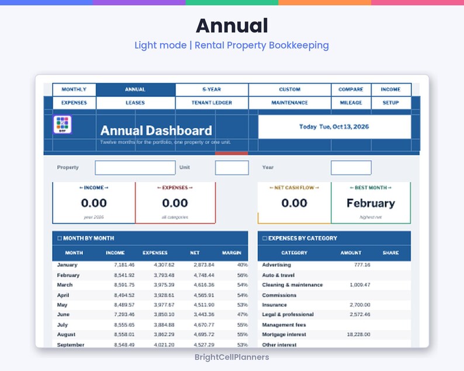Click January income value 7,181.46
The width and height of the screenshot is (464, 371).
pyautogui.click(x=124, y=265)
